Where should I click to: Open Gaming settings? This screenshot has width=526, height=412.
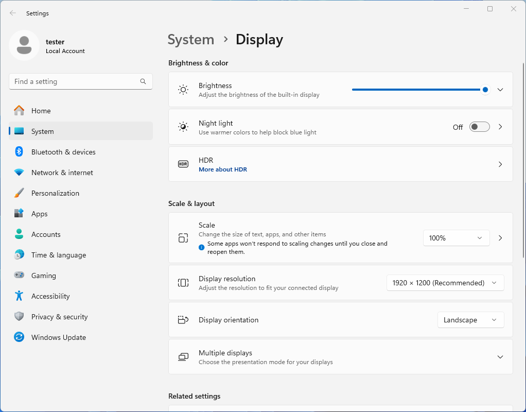click(43, 276)
